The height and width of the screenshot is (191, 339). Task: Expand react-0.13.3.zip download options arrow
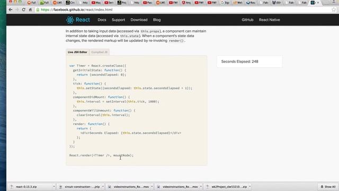tap(54, 187)
